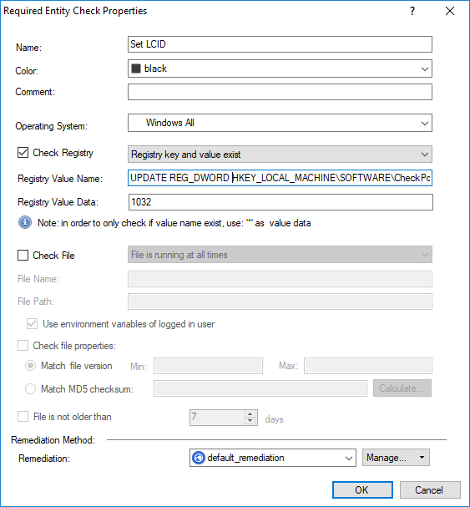Select the Match MD5 checksum radio button
This screenshot has width=470, height=507.
[30, 388]
